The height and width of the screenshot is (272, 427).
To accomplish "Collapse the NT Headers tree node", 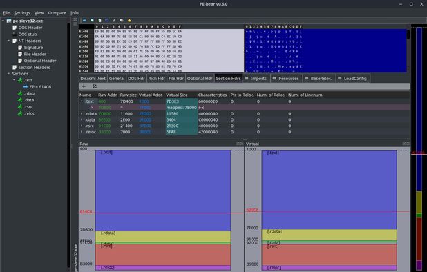I will pos(8,41).
